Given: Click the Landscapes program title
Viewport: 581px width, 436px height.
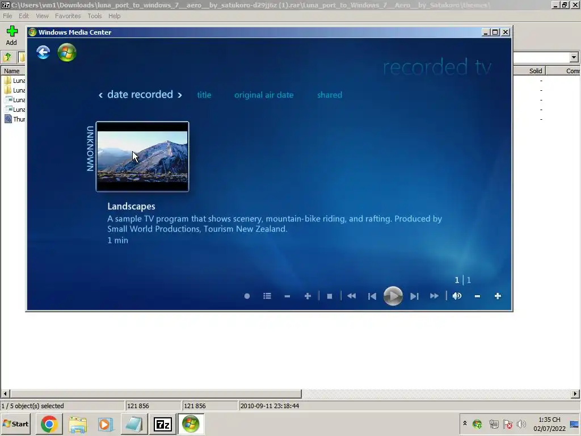Looking at the screenshot, I should tap(131, 207).
